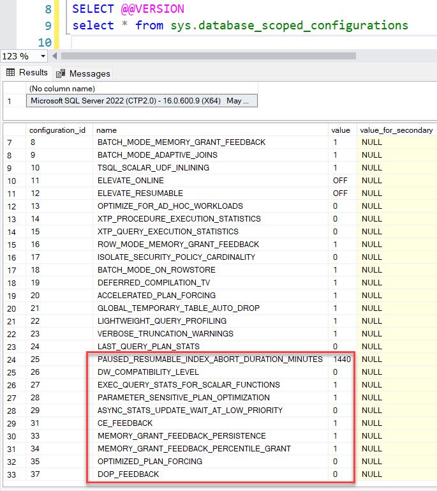Click sys.database_scoped_configurations in the query
Viewport: 437px width, 491px height.
point(290,26)
